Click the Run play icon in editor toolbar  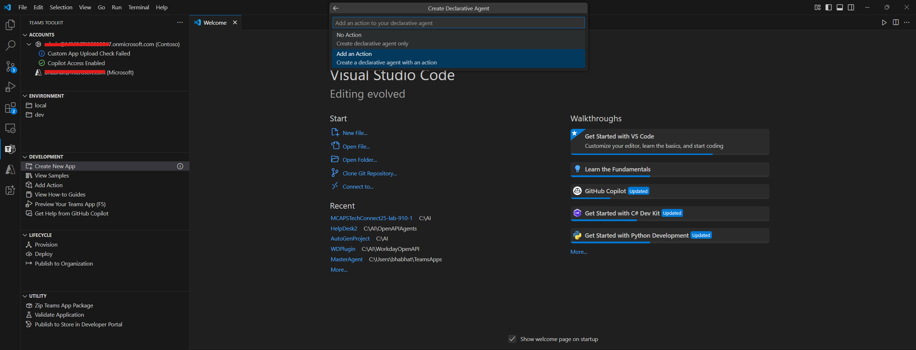(x=884, y=23)
